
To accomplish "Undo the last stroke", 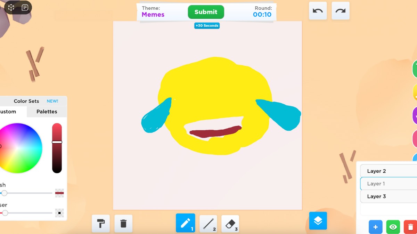I will tap(318, 11).
